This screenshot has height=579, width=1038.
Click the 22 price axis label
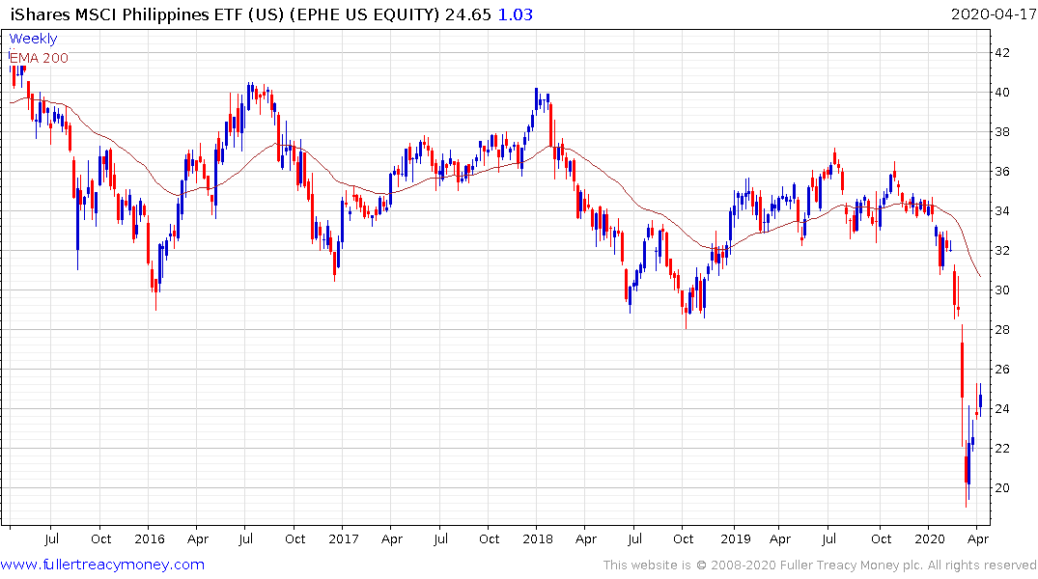[1001, 449]
